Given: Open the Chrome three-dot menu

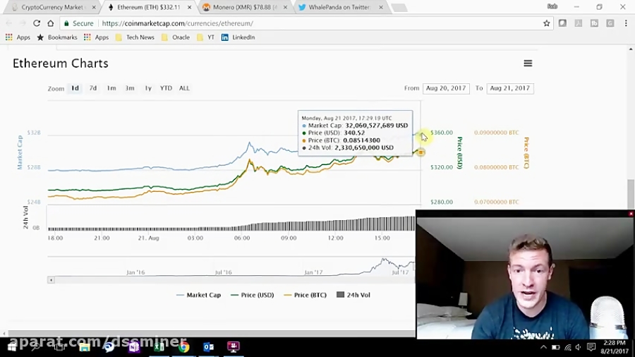Looking at the screenshot, I should pos(626,23).
